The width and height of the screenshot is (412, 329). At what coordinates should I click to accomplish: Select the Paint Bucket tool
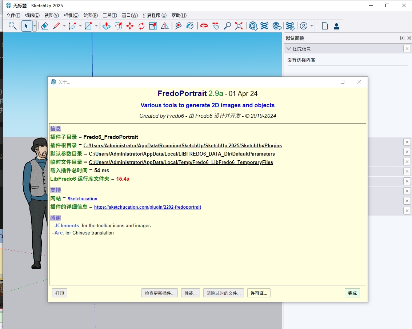pos(190,26)
